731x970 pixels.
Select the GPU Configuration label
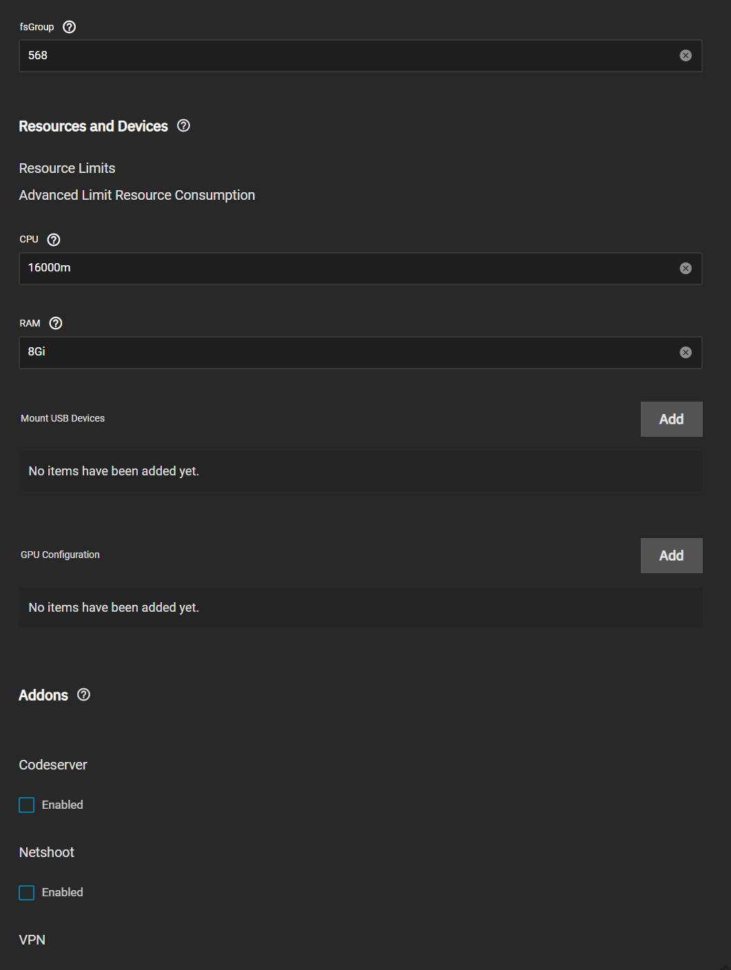[60, 555]
